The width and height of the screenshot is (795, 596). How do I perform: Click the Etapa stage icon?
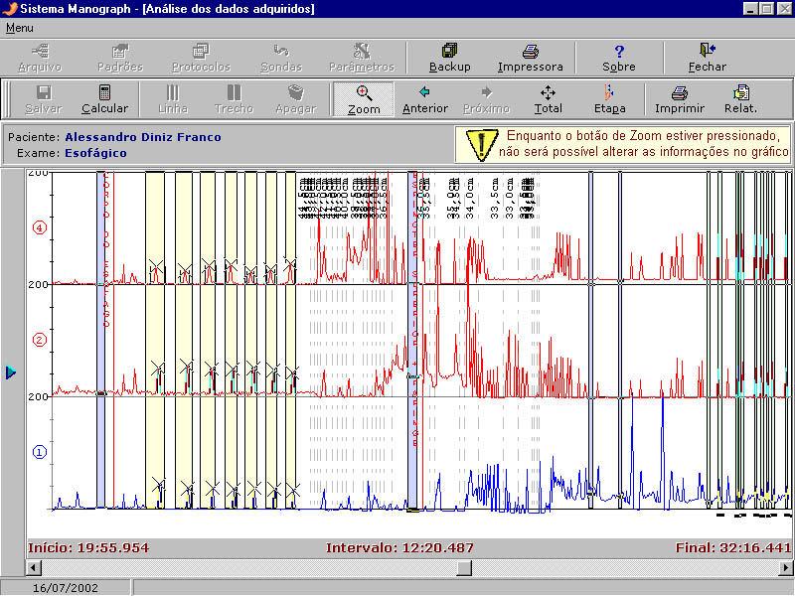tap(609, 99)
